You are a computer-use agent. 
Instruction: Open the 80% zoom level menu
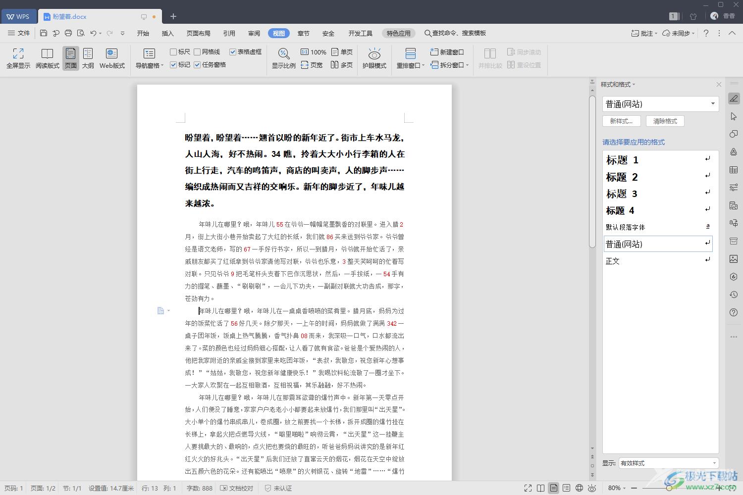[617, 488]
